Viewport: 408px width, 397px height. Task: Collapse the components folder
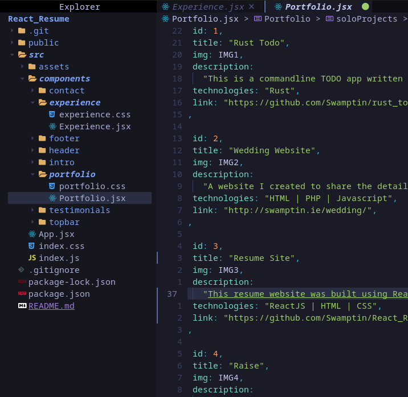coord(23,79)
